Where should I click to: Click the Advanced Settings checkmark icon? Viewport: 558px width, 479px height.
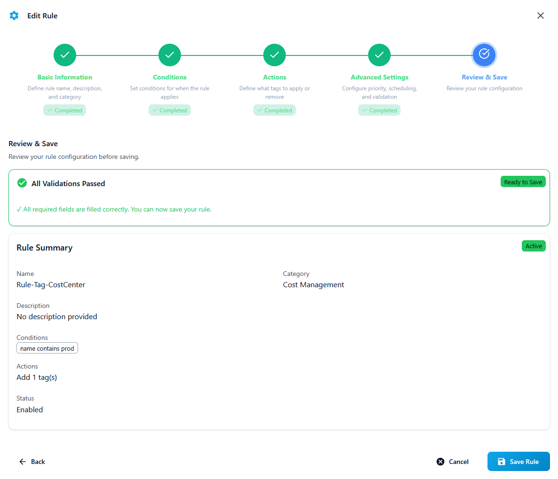[379, 55]
